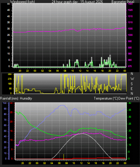
Task: Click the 975 barometer axis value
Action: coord(130,66)
